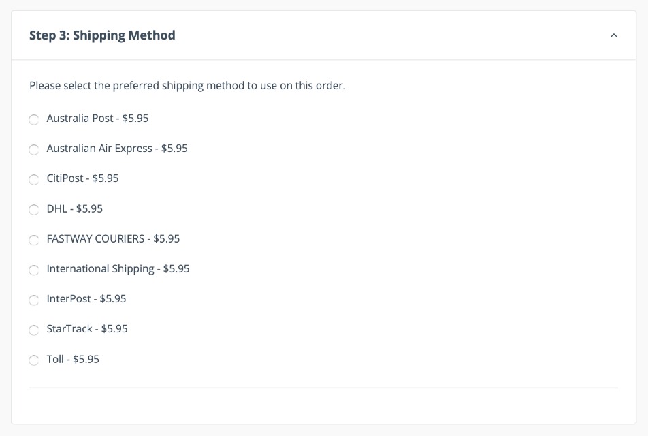Pick the CitiPost shipping radio button
648x436 pixels.
point(33,180)
